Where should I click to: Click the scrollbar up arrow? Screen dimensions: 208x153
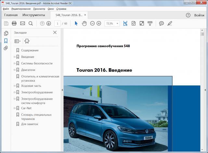(202, 30)
